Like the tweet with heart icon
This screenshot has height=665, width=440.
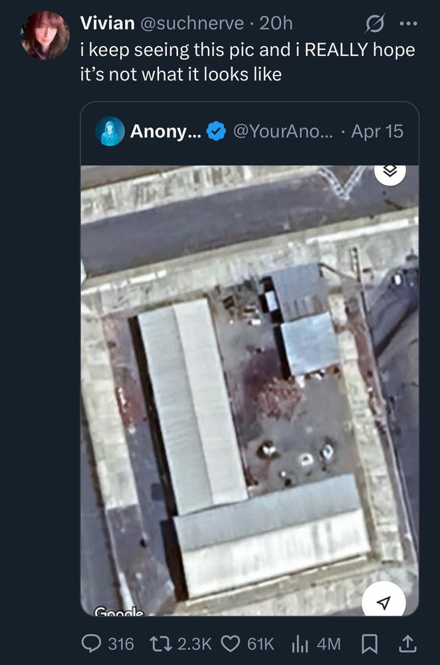[231, 643]
